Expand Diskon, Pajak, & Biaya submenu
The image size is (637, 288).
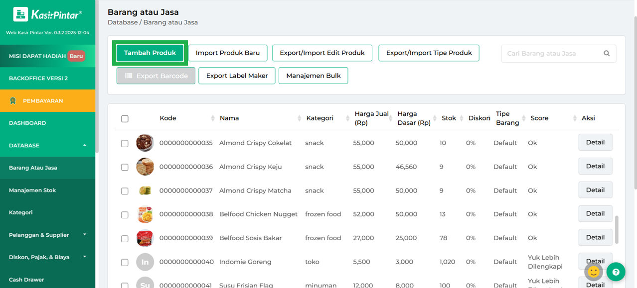[x=84, y=257]
